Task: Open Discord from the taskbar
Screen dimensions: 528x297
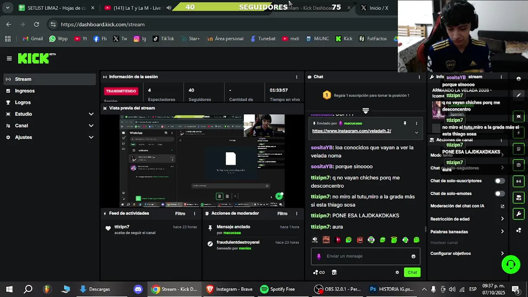Action: coord(138,289)
